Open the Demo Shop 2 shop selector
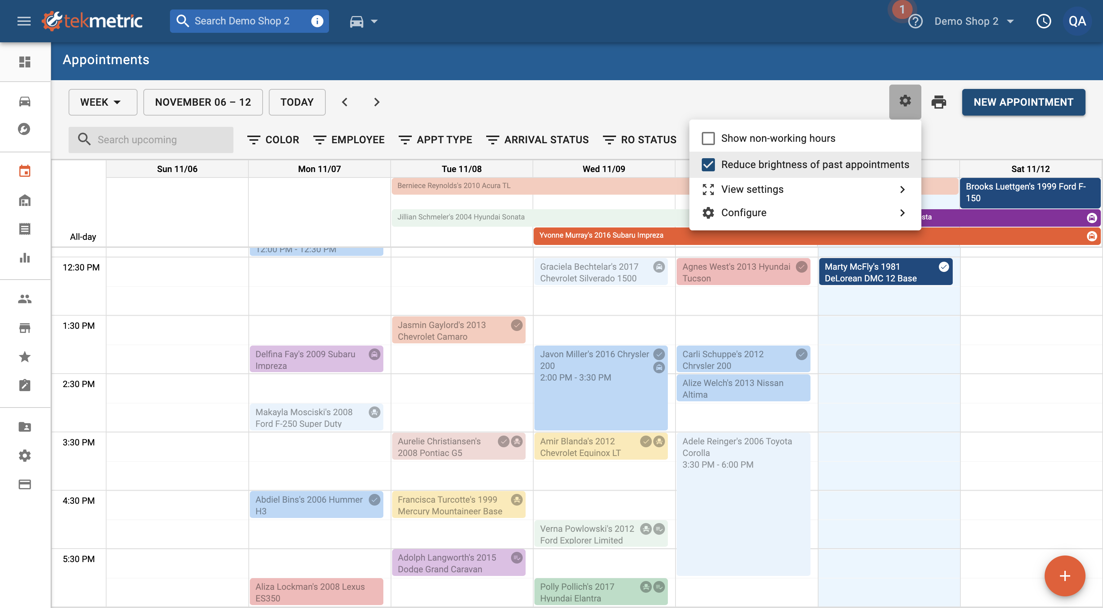 pyautogui.click(x=974, y=21)
